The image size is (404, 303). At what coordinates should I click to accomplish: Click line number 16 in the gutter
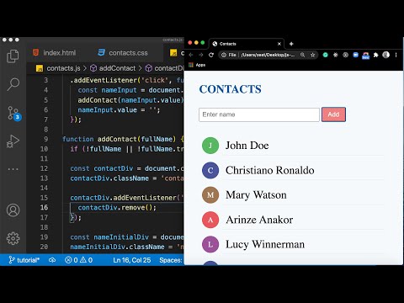point(44,207)
